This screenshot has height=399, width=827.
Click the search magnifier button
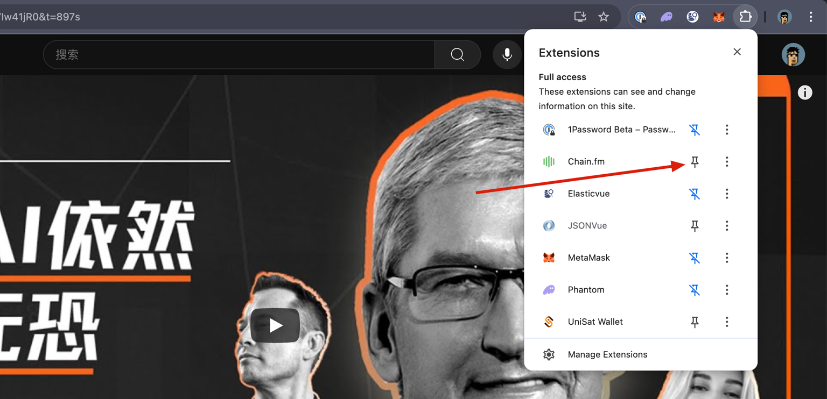coord(457,55)
